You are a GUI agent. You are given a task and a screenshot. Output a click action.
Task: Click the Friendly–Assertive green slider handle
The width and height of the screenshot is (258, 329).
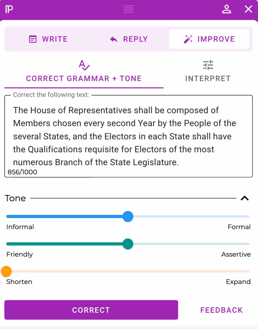click(x=128, y=244)
